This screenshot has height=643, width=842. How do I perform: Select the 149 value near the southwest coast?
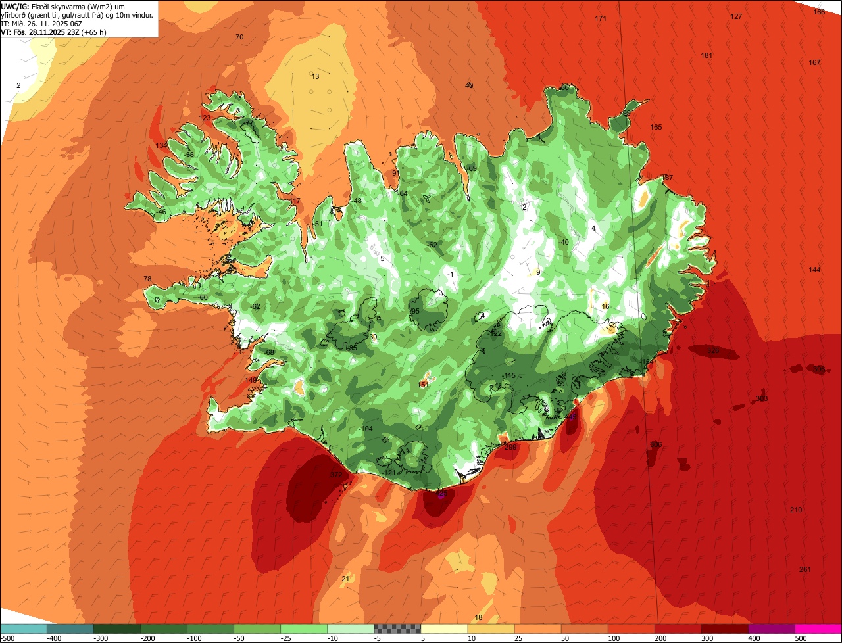[x=251, y=380]
